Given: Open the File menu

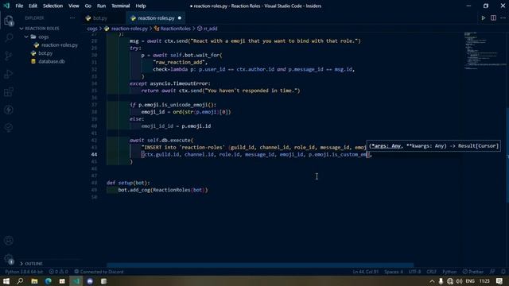Looking at the screenshot, I should (19, 6).
